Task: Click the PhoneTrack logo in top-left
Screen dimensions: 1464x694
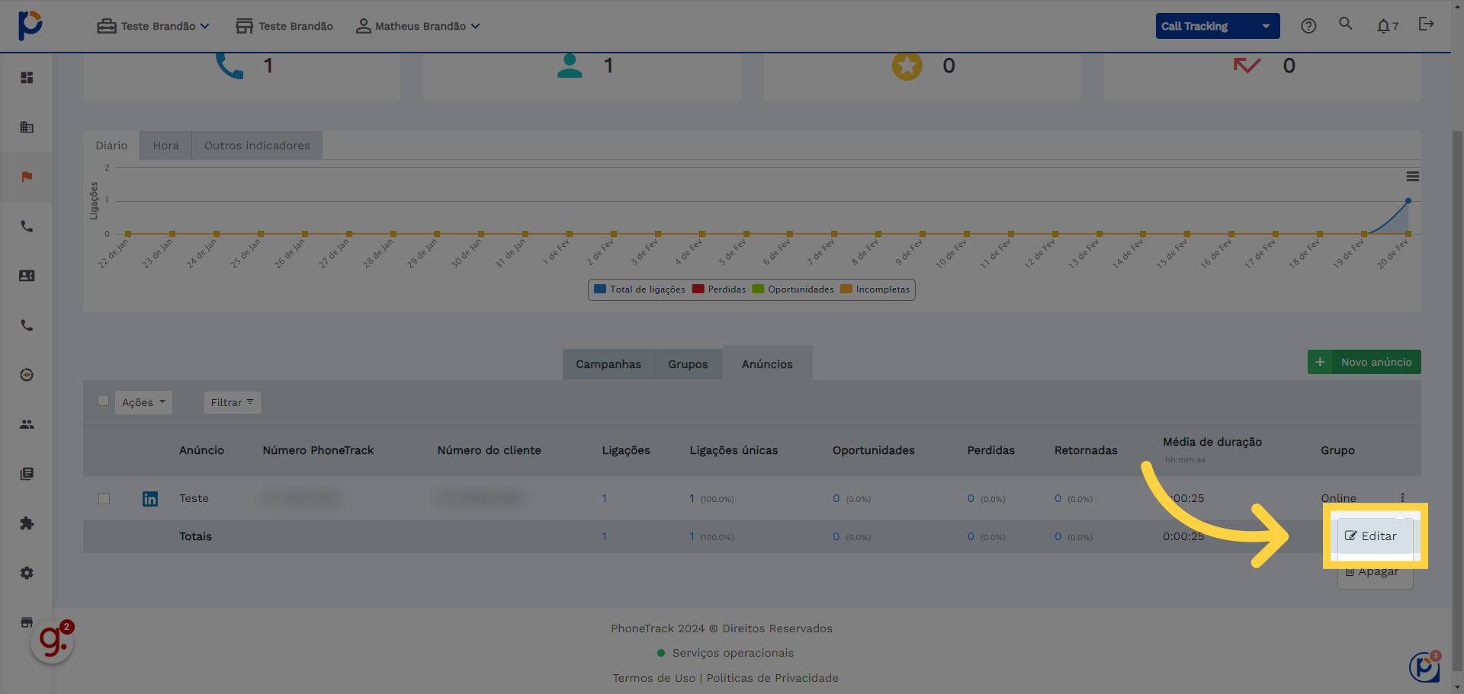Action: [x=30, y=25]
